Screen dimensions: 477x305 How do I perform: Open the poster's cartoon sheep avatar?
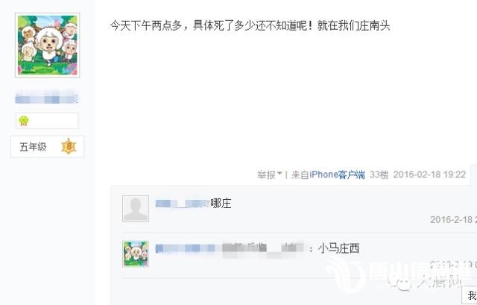pyautogui.click(x=48, y=45)
